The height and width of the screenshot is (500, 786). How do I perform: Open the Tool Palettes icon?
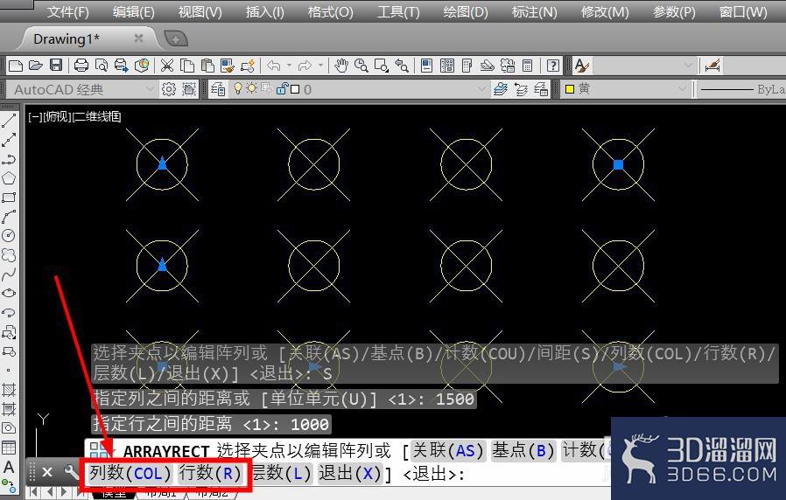point(467,66)
